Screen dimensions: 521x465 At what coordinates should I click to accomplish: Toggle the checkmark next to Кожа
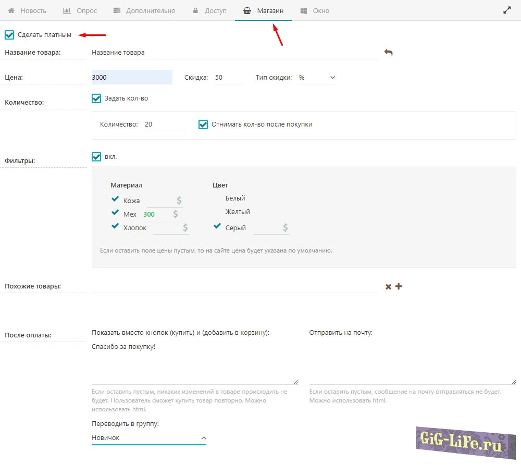[115, 200]
